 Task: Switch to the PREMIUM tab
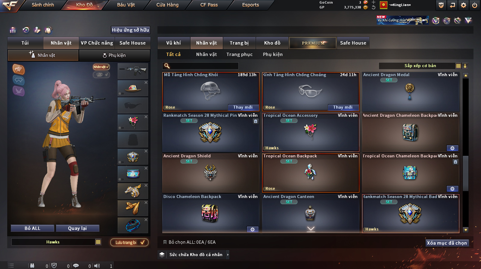pos(313,43)
